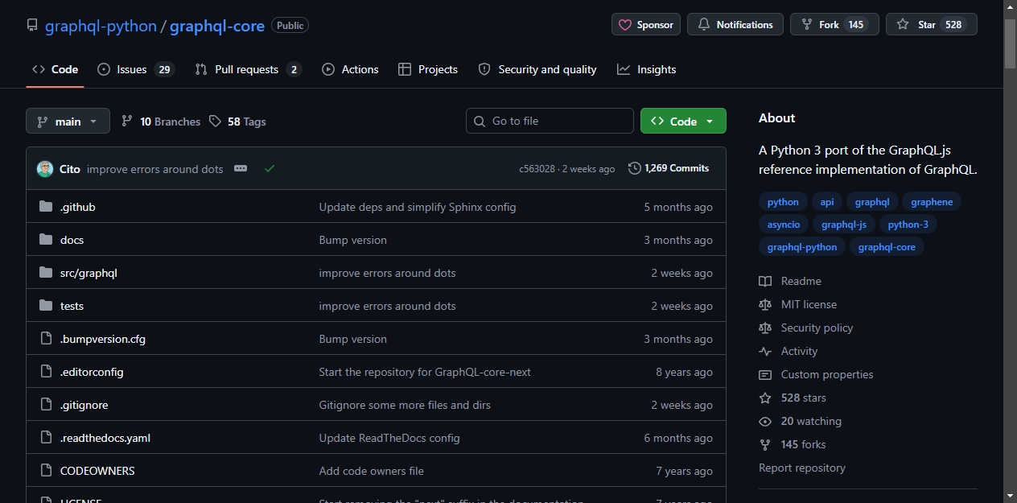Open the CODEOWNERS file
This screenshot has width=1017, height=503.
(97, 471)
